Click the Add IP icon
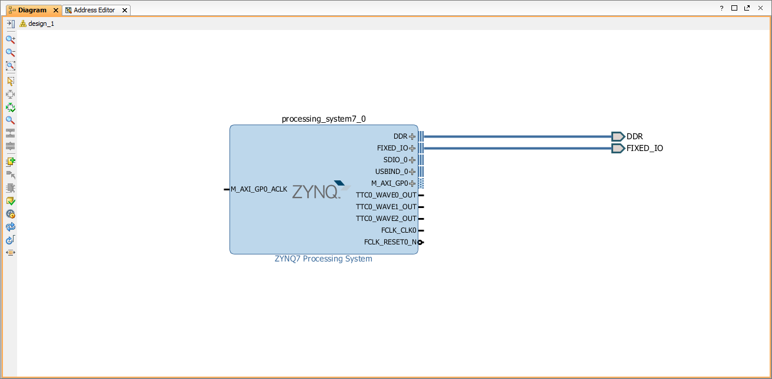Viewport: 772px width, 379px height. tap(10, 162)
